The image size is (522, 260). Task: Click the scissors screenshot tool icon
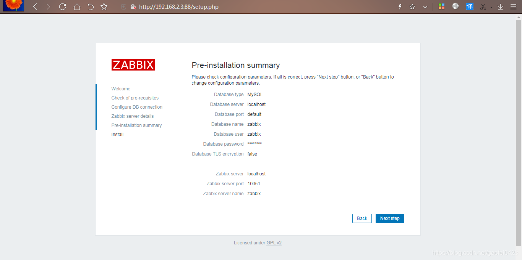(483, 6)
